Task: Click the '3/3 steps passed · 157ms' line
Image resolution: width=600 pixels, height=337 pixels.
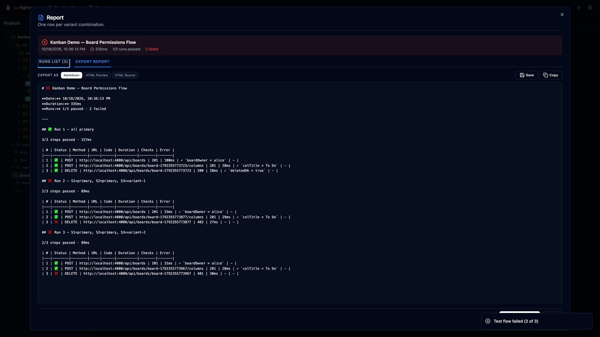Action: (x=66, y=140)
